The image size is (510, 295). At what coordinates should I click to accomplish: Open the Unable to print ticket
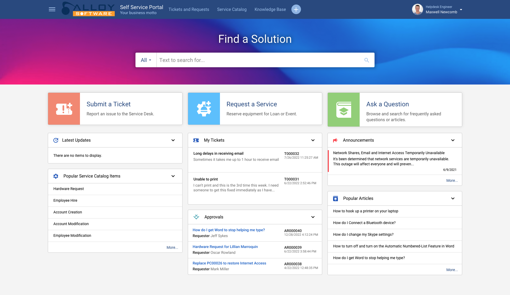pos(206,179)
